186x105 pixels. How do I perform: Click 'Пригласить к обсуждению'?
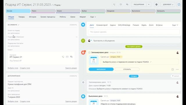point(104,41)
